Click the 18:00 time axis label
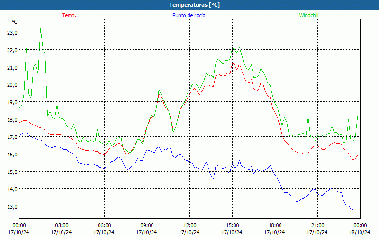Screen dimensions: 379x237 coord(275,226)
